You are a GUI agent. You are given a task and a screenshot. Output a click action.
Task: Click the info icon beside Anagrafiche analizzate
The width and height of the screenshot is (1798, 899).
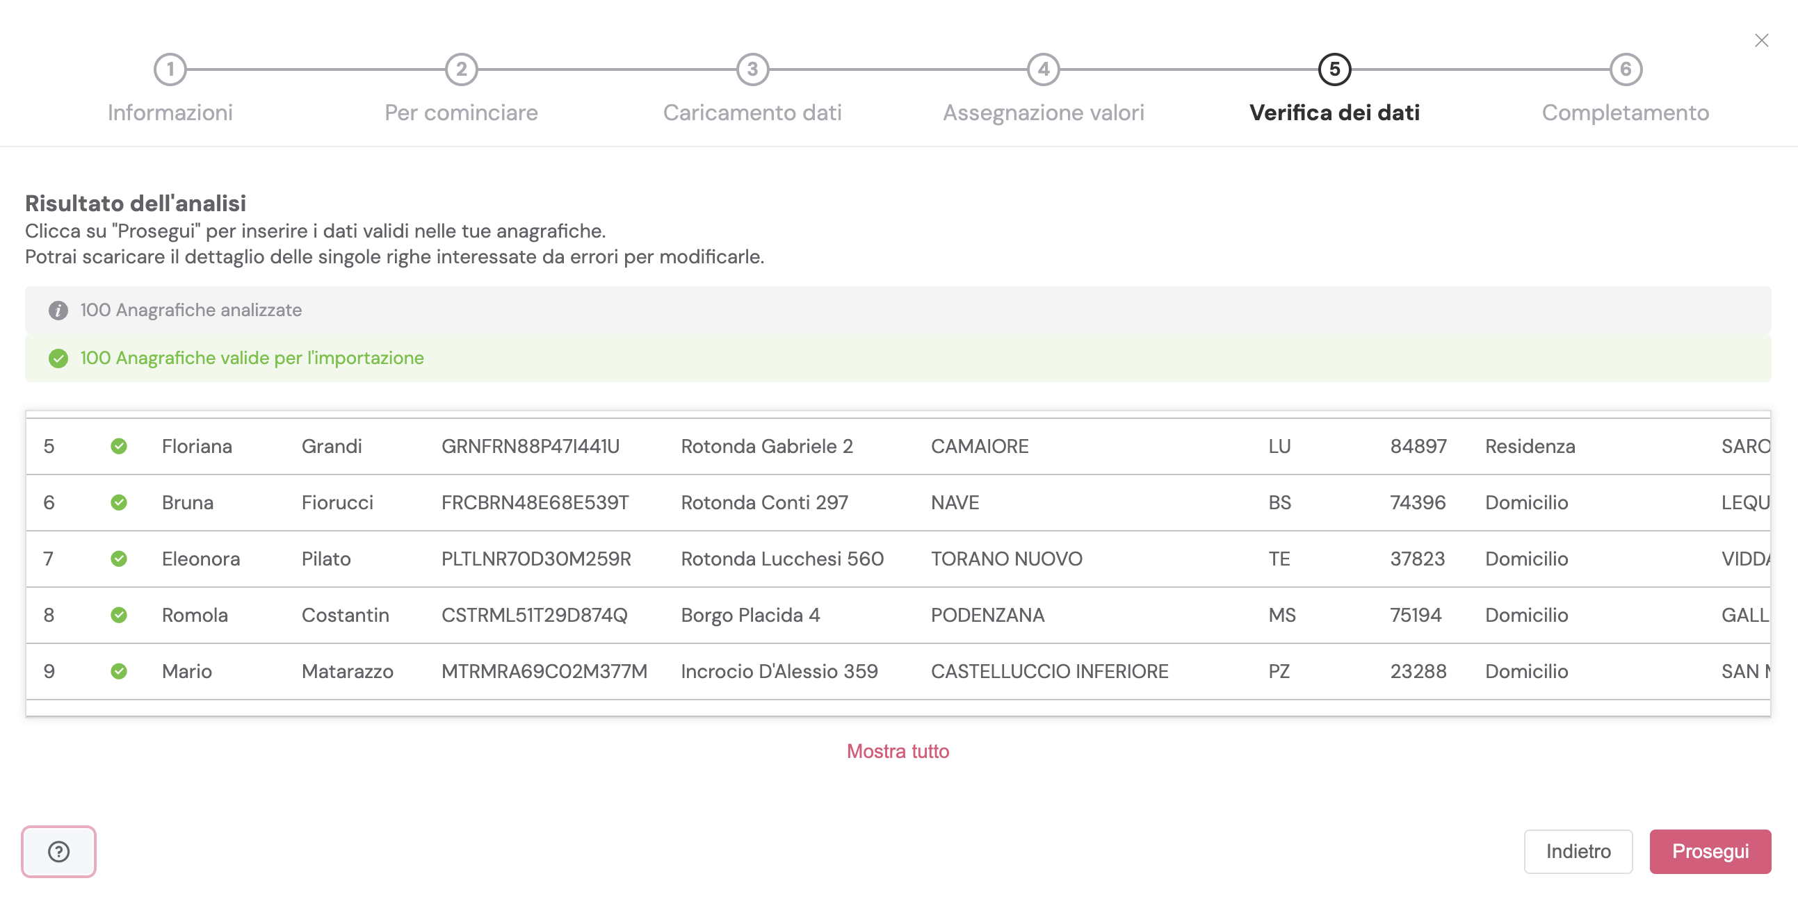point(58,311)
